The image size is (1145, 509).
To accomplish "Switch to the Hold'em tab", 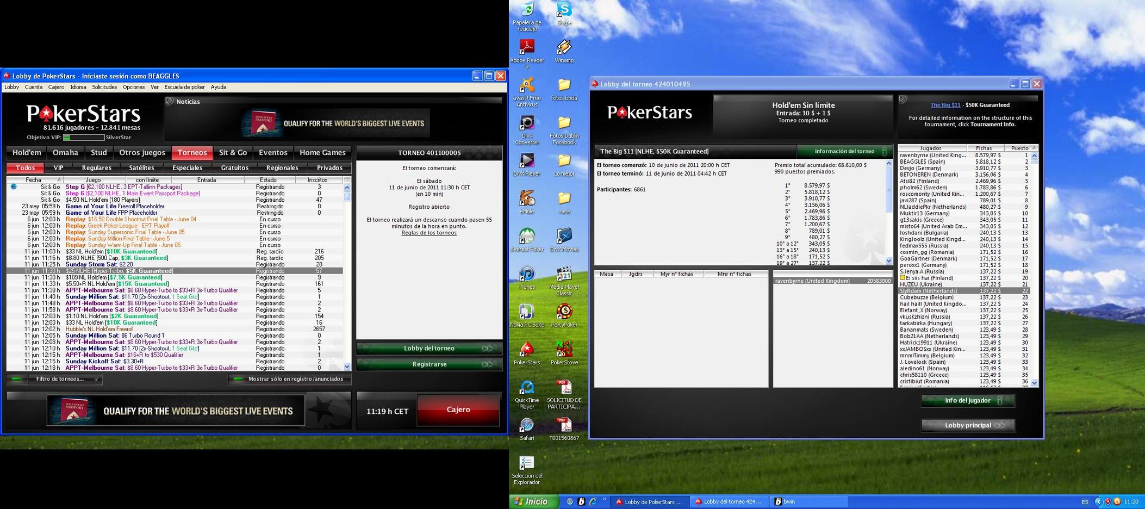I will click(27, 153).
